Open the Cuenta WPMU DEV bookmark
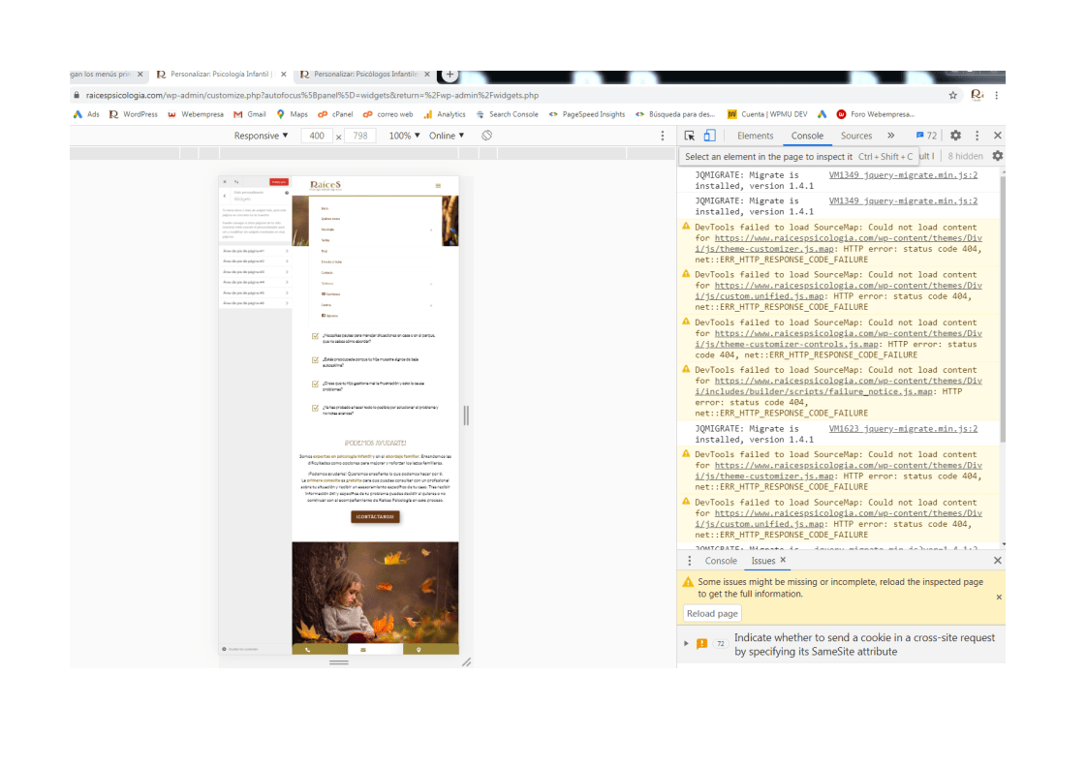This screenshot has width=1087, height=768. tap(767, 114)
